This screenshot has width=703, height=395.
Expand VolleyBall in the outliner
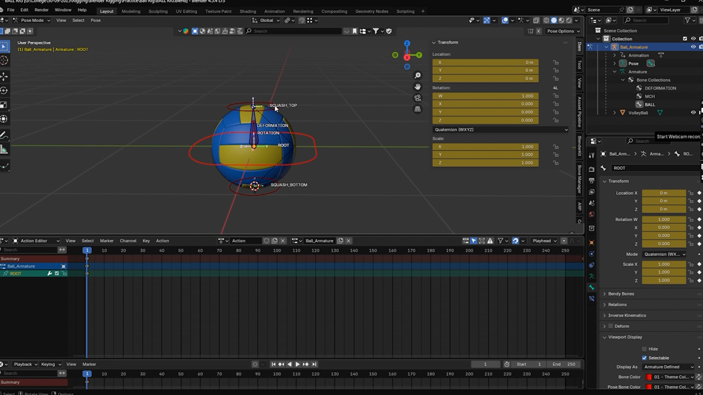(615, 113)
